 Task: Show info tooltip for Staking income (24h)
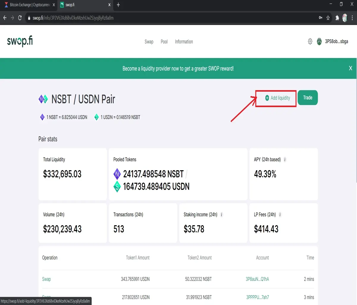tap(221, 215)
